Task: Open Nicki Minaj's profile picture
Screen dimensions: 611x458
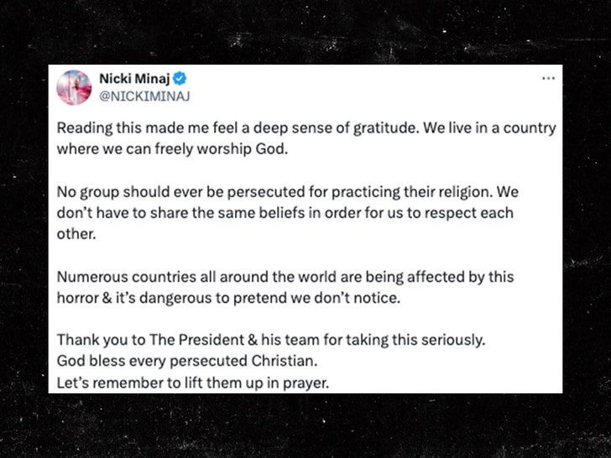Action: click(74, 87)
